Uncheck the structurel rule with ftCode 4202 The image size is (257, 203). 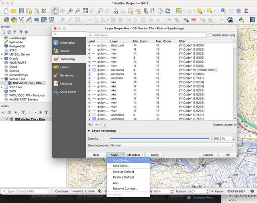[89, 45]
